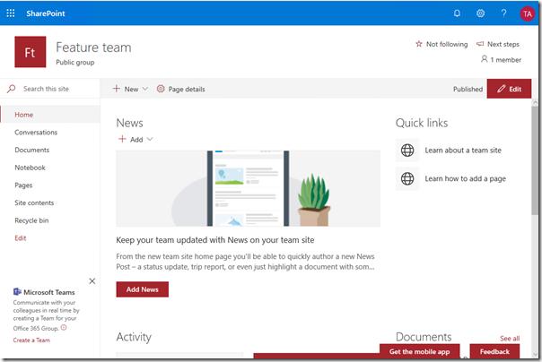Click pencil icon on Edit button
This screenshot has height=362, width=542.
(502, 89)
